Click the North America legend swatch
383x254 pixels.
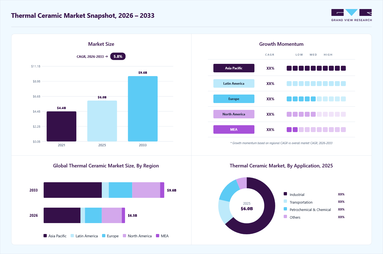pyautogui.click(x=124, y=236)
